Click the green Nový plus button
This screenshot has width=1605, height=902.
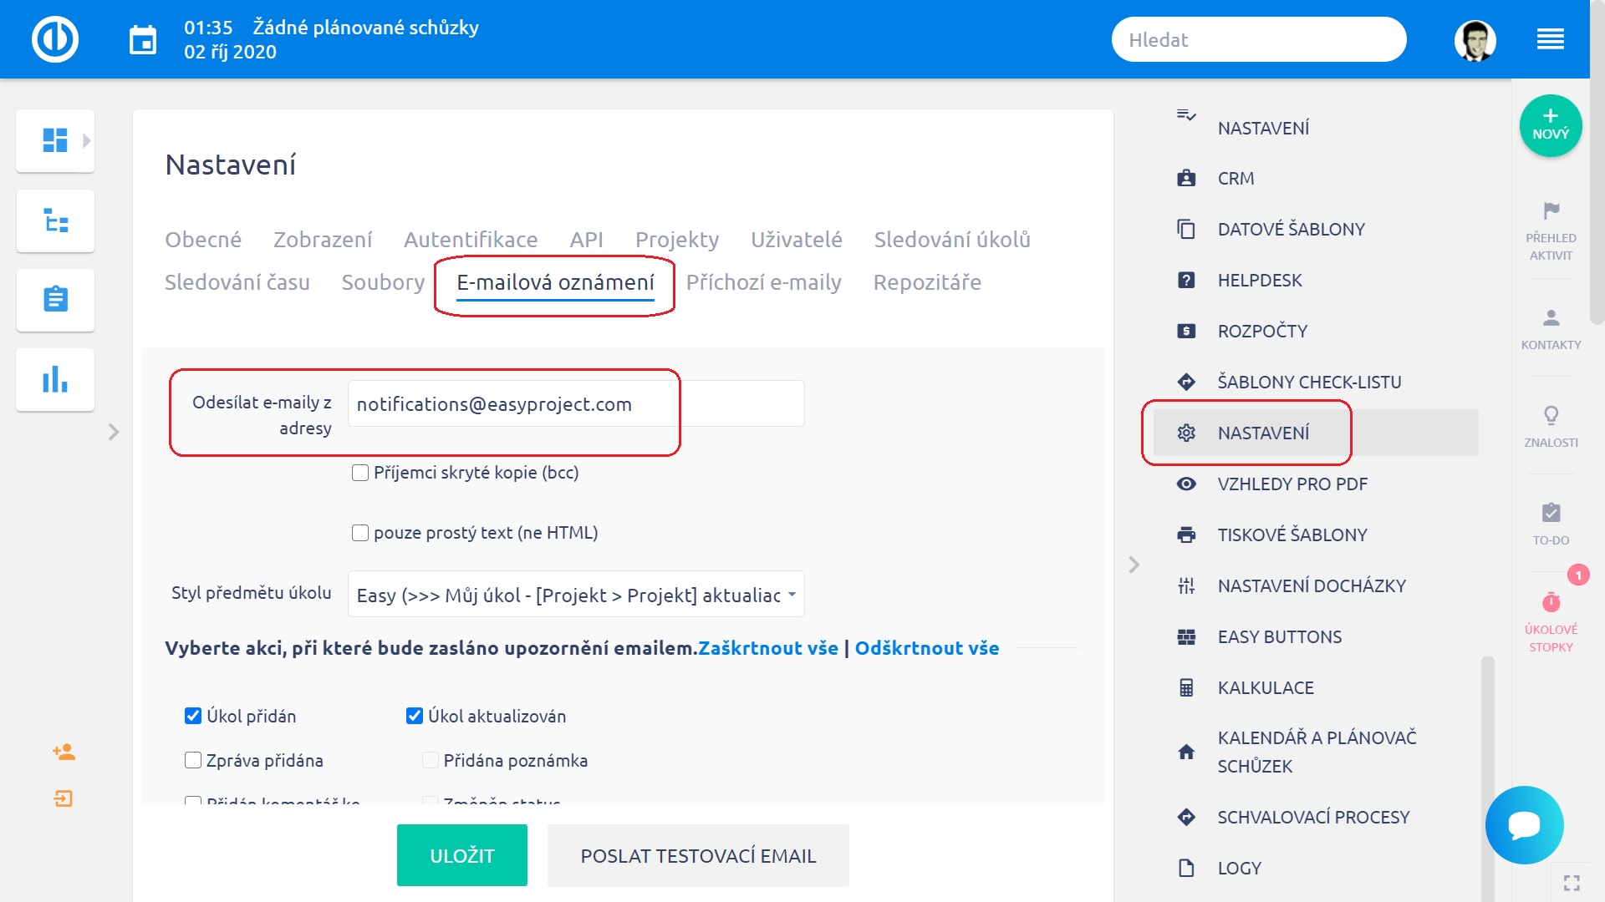click(x=1551, y=125)
